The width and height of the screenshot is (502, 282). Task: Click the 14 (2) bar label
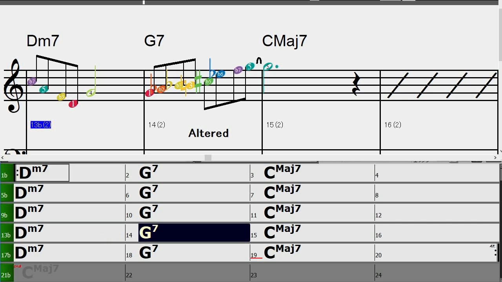pyautogui.click(x=157, y=125)
